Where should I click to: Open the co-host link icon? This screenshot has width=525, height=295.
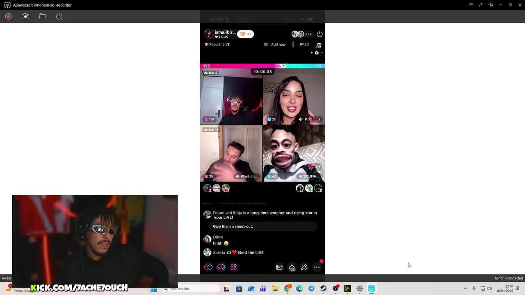[x=208, y=267]
